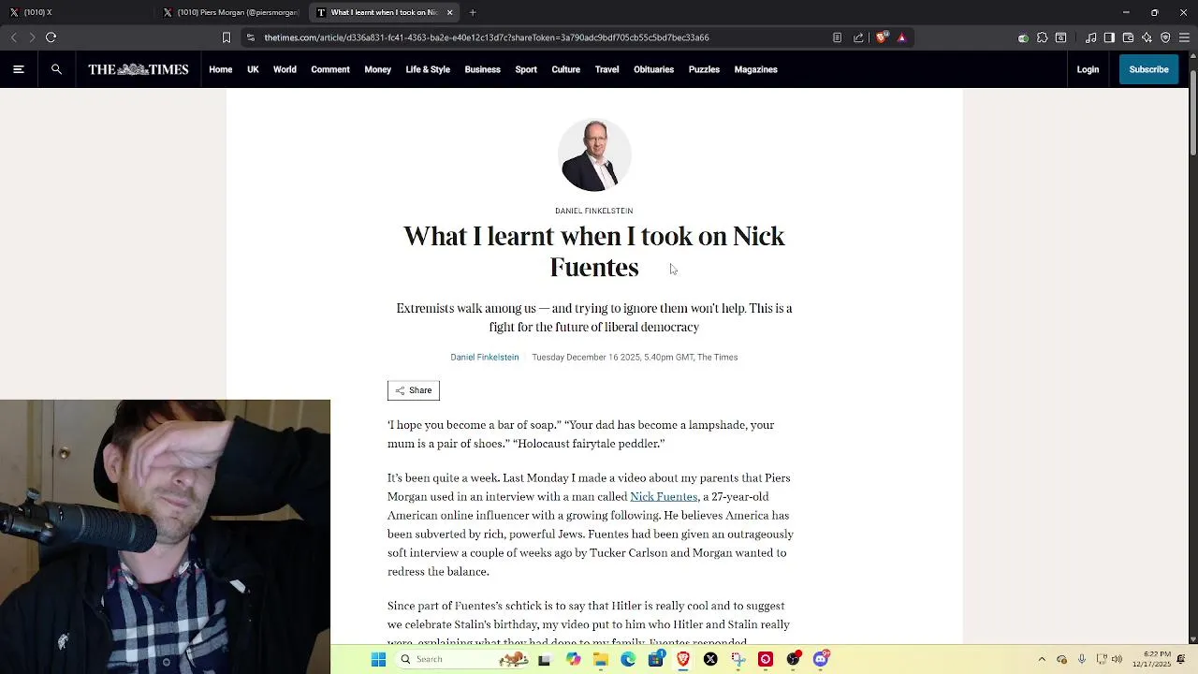This screenshot has height=674, width=1198.
Task: Open the Magazines section
Action: [x=755, y=69]
